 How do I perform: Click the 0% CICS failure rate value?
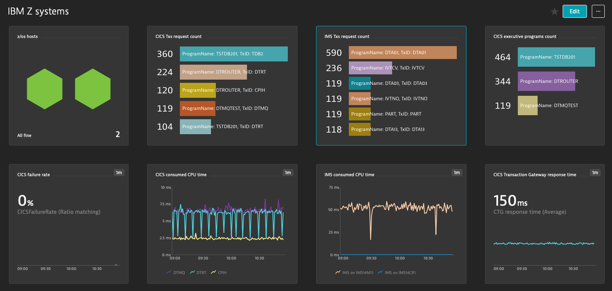point(25,201)
